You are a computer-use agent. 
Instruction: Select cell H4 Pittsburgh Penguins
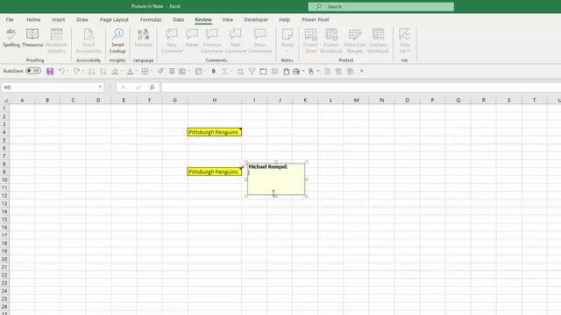point(214,132)
